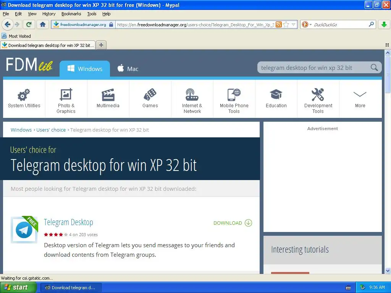
Task: Follow the Windows breadcrumb link
Action: point(21,130)
